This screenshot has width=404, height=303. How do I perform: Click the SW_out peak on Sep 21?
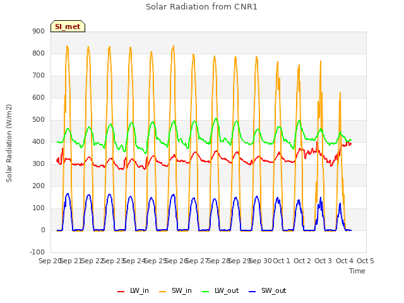click(68, 194)
